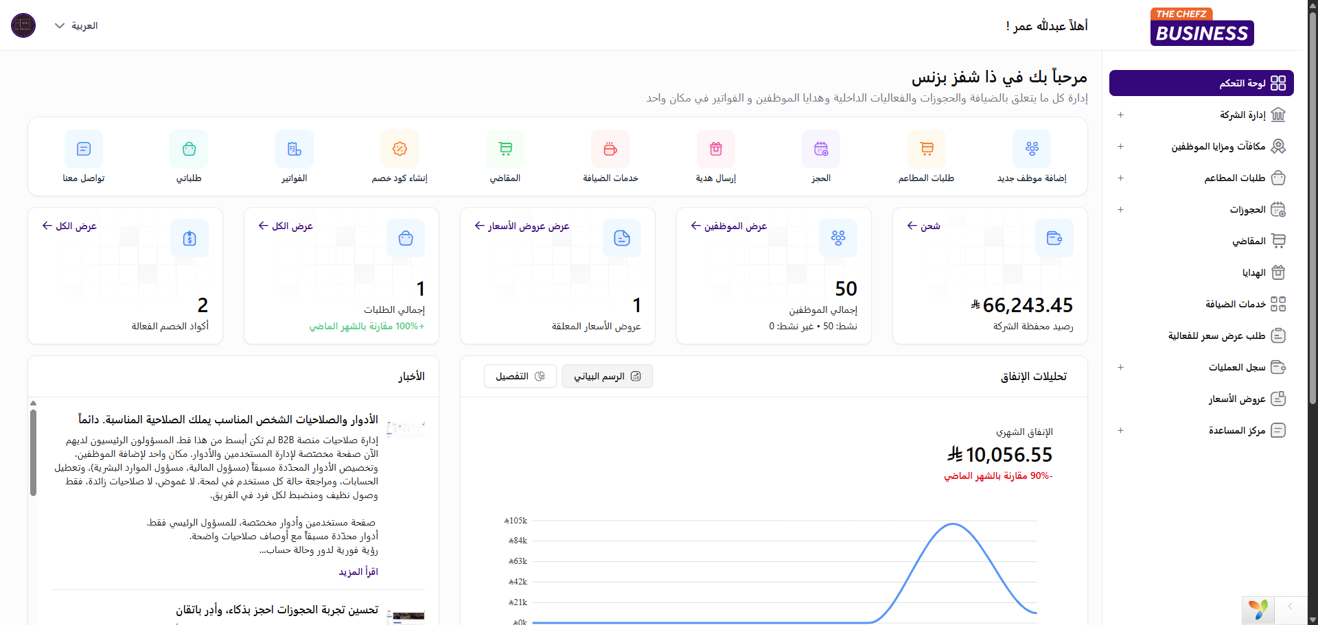Expand the سجل العمليات sidebar section
The width and height of the screenshot is (1318, 625).
(x=1120, y=367)
